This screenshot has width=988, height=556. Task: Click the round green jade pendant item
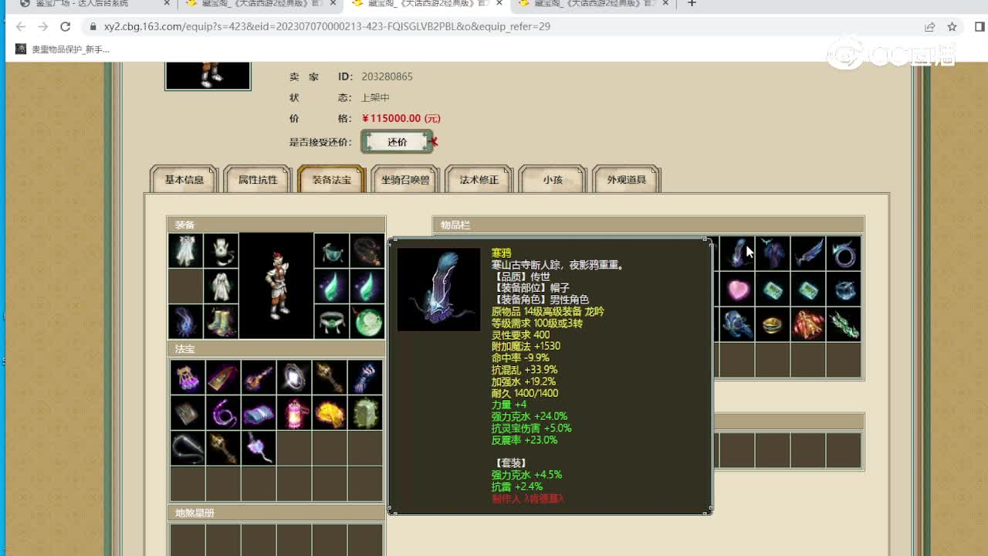367,322
